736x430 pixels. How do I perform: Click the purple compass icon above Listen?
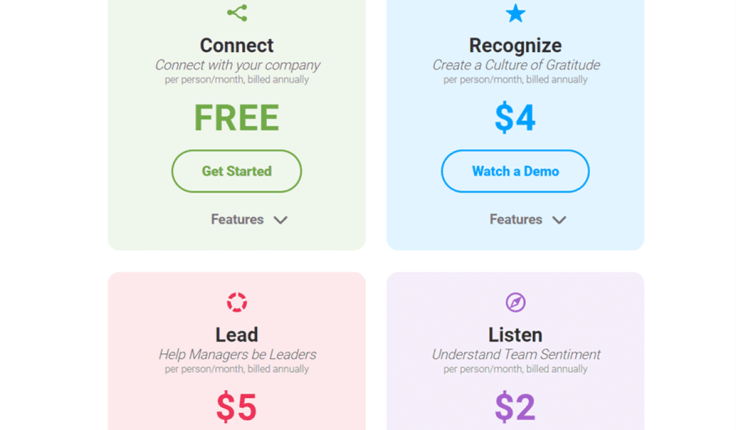[x=515, y=301]
